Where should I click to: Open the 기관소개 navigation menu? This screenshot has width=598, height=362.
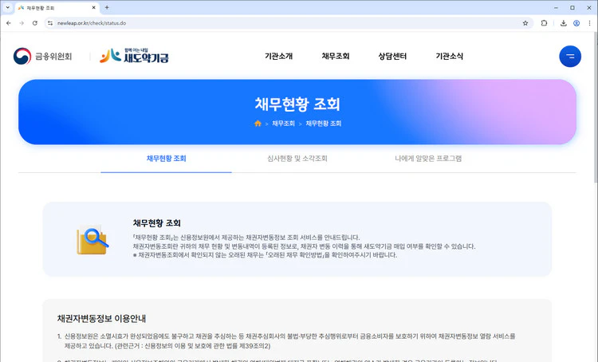tap(278, 57)
